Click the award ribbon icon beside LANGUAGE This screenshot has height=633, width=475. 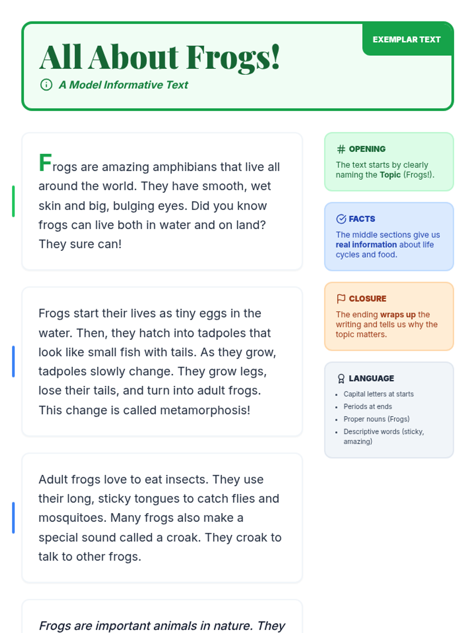[x=341, y=379]
